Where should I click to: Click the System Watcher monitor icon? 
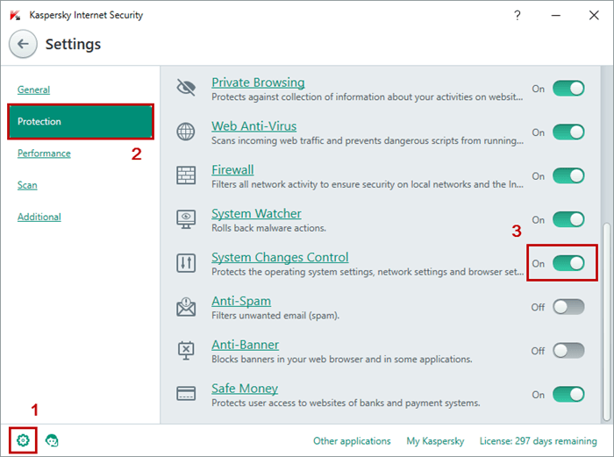pyautogui.click(x=186, y=219)
